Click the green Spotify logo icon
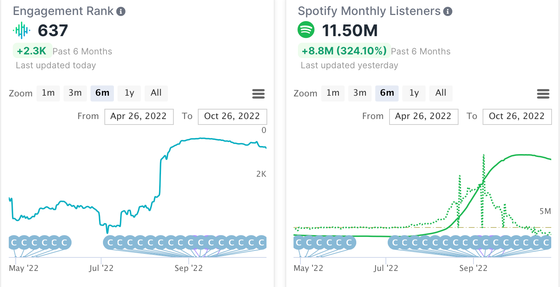Viewport: 560px width, 287px height. 306,30
